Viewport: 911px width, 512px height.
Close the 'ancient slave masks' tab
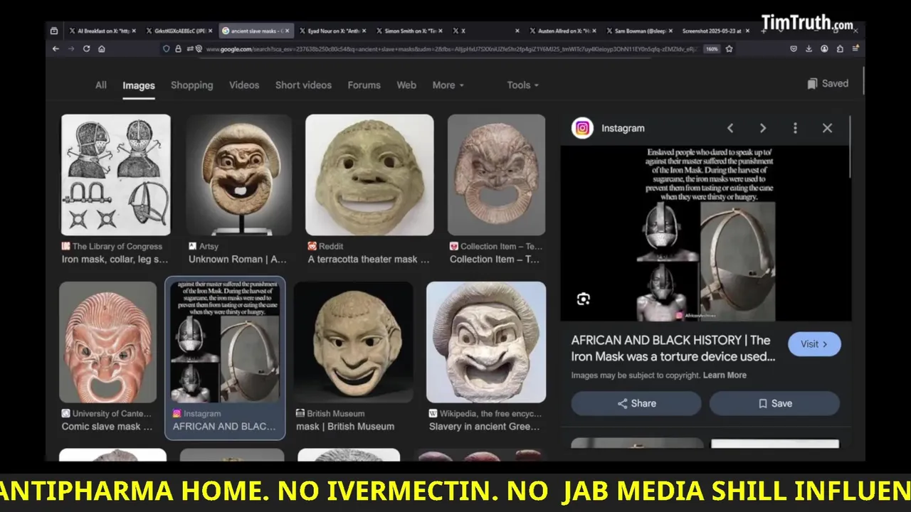point(286,31)
